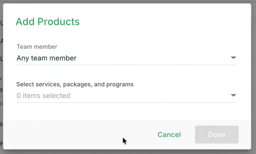Select the "Any team member" value text
The image size is (256, 154).
(47, 58)
